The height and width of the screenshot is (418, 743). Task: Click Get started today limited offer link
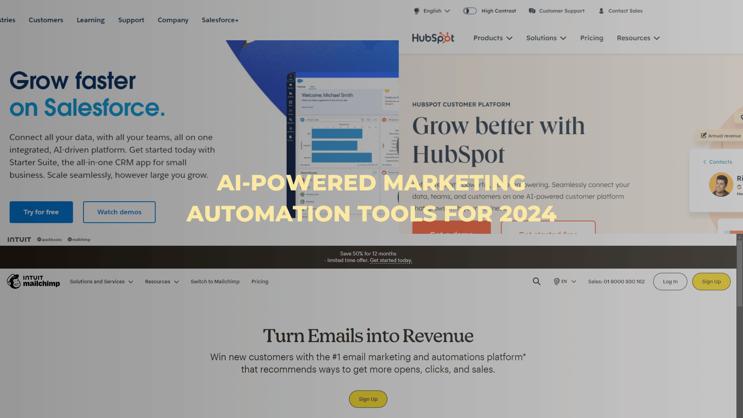390,260
